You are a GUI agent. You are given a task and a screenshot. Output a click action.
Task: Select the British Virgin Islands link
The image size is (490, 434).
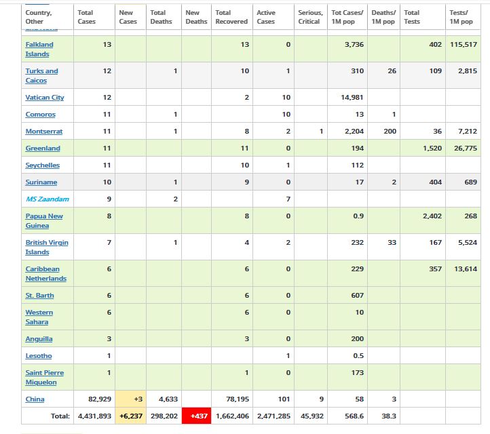point(47,247)
